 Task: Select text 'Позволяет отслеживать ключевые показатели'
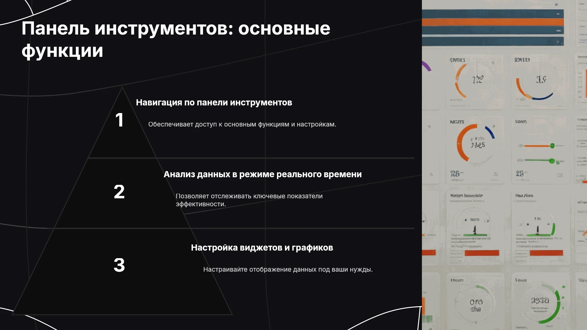point(249,196)
